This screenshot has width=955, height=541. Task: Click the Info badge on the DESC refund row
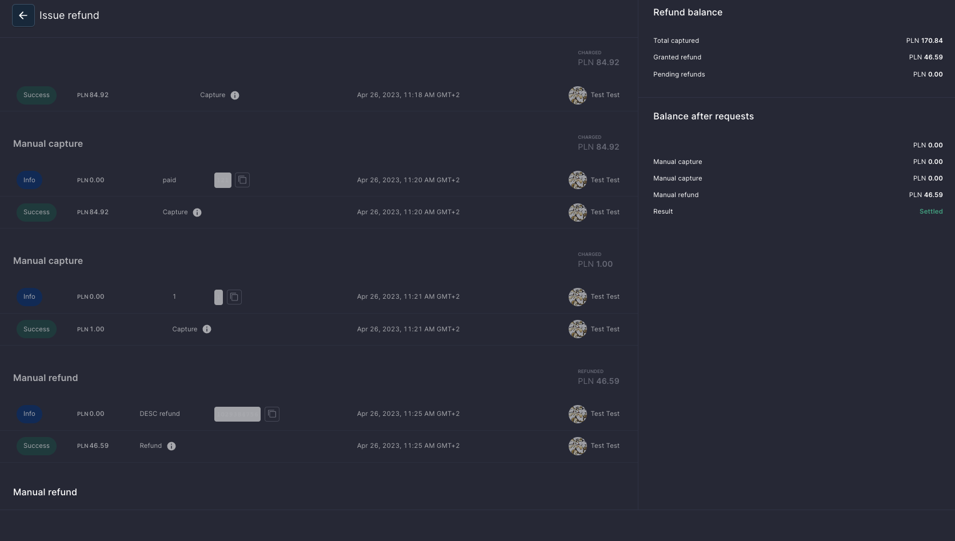point(29,414)
